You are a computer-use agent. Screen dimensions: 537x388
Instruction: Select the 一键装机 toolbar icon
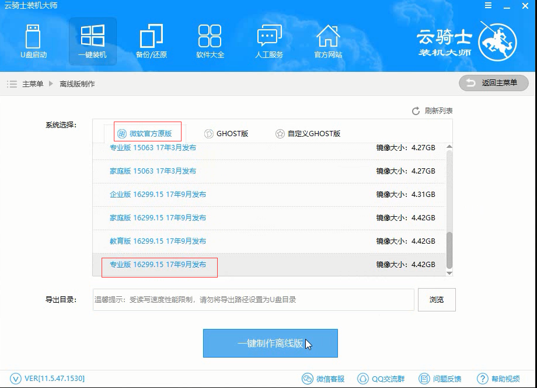(92, 41)
